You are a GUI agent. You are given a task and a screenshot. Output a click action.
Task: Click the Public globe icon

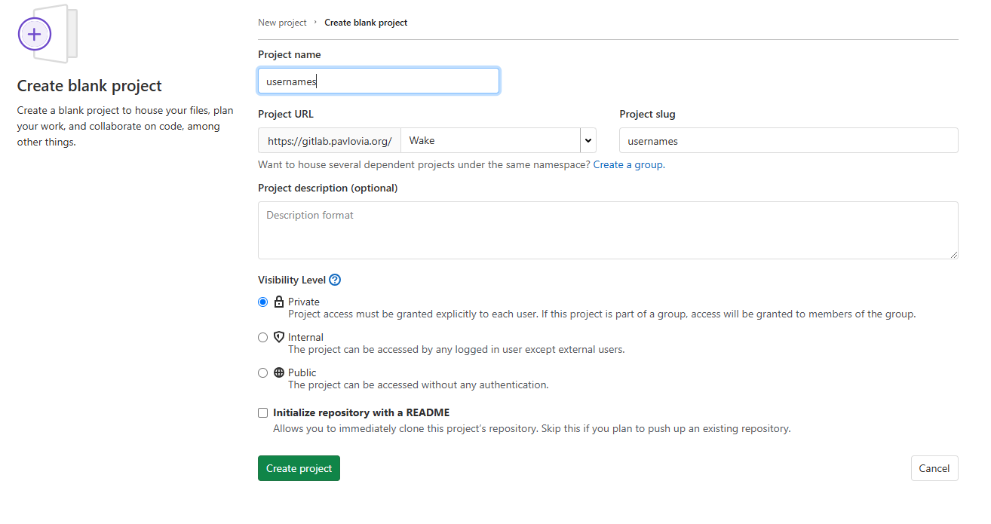[x=279, y=372]
